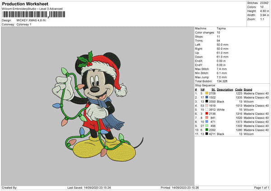The image size is (271, 191).
Task: Click the red swatch beside 2136
Action: click(x=206, y=114)
